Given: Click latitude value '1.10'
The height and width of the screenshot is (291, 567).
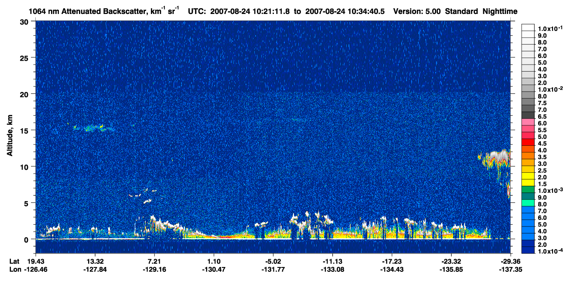Looking at the screenshot, I should point(214,261).
